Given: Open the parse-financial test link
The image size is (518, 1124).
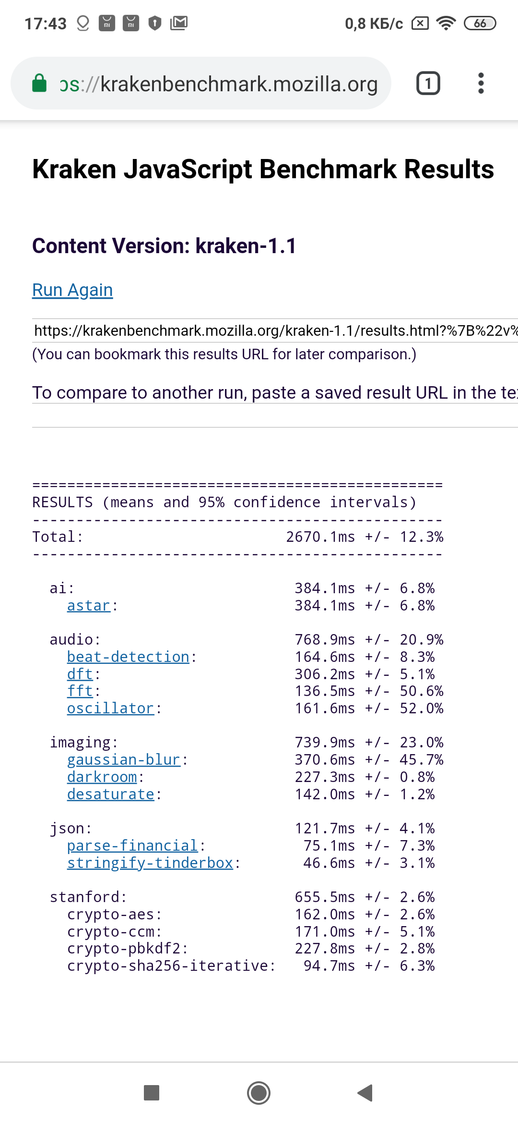Looking at the screenshot, I should point(132,846).
